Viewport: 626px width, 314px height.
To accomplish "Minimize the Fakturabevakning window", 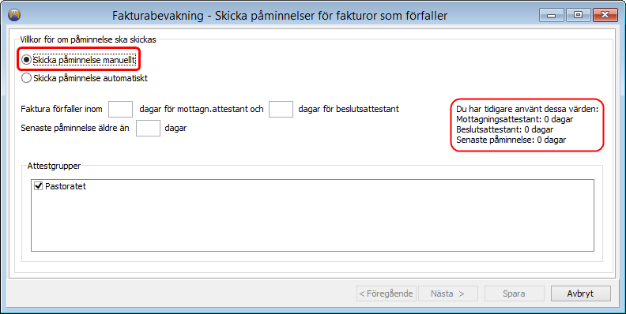I will (x=552, y=15).
